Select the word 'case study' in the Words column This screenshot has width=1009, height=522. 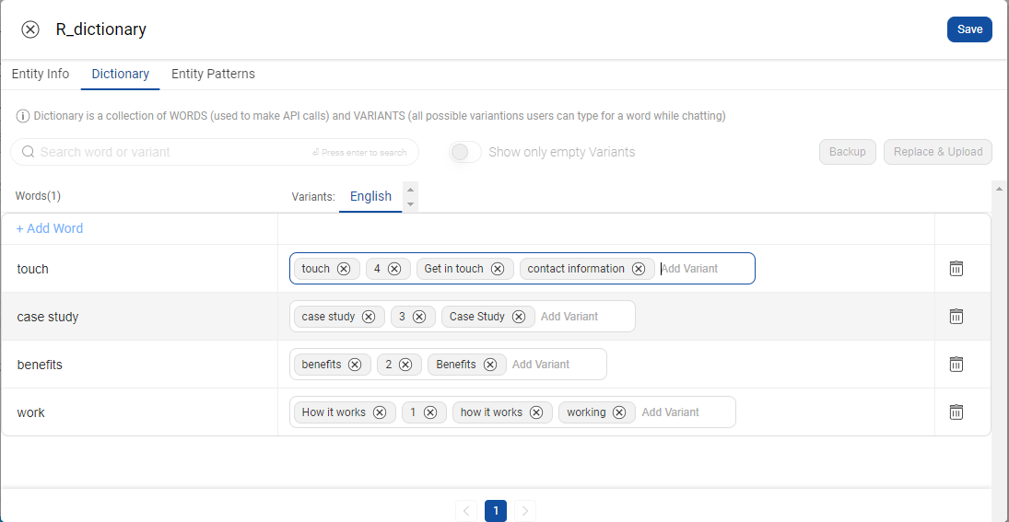48,317
